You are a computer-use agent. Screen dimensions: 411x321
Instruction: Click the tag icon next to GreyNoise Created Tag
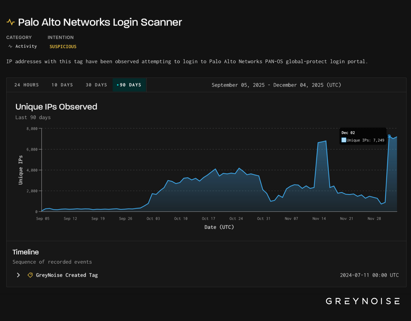point(30,275)
